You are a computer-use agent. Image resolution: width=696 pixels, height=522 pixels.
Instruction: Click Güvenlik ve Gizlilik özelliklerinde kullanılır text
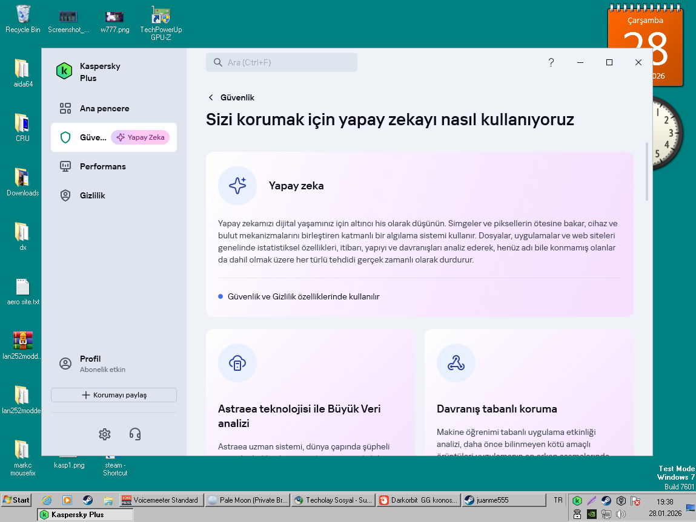coord(303,296)
